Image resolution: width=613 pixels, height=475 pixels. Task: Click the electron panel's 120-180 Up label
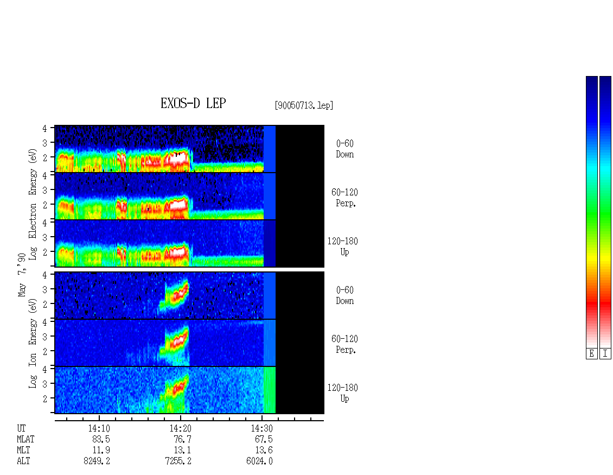342,246
